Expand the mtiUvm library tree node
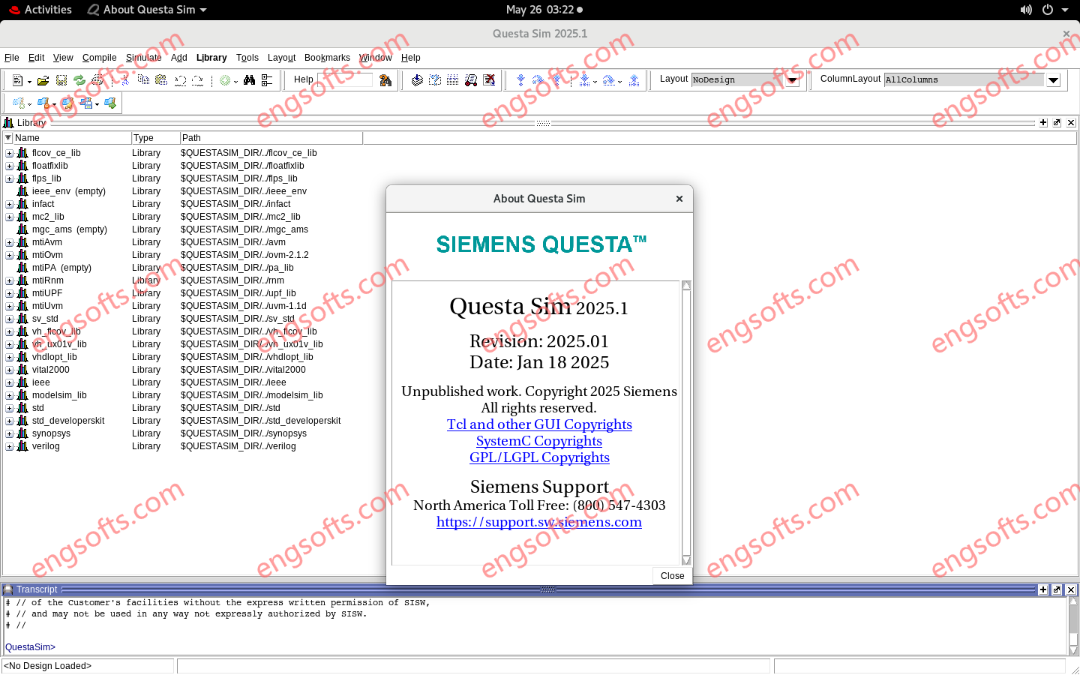Image resolution: width=1080 pixels, height=675 pixels. (x=9, y=306)
